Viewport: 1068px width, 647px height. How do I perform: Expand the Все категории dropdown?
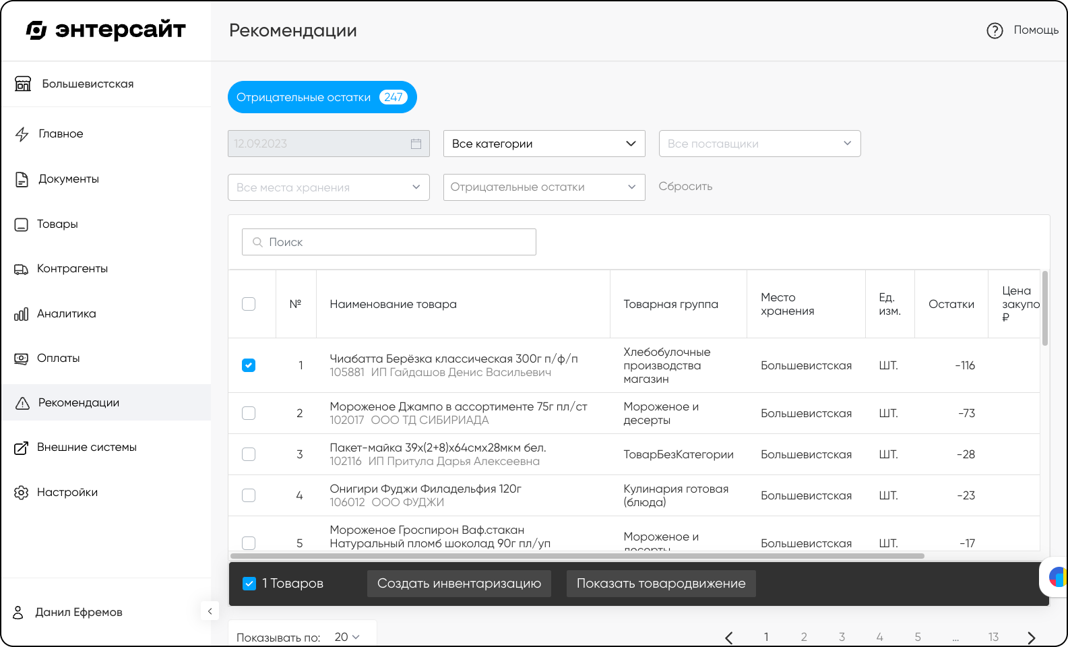click(x=544, y=144)
